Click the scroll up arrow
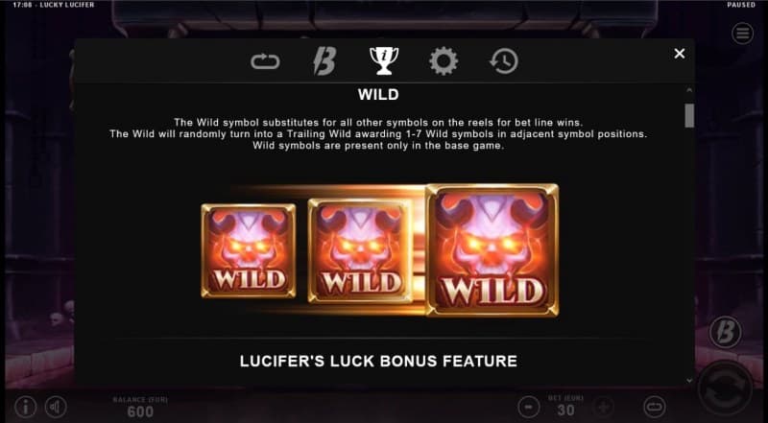The width and height of the screenshot is (768, 423). (x=689, y=90)
